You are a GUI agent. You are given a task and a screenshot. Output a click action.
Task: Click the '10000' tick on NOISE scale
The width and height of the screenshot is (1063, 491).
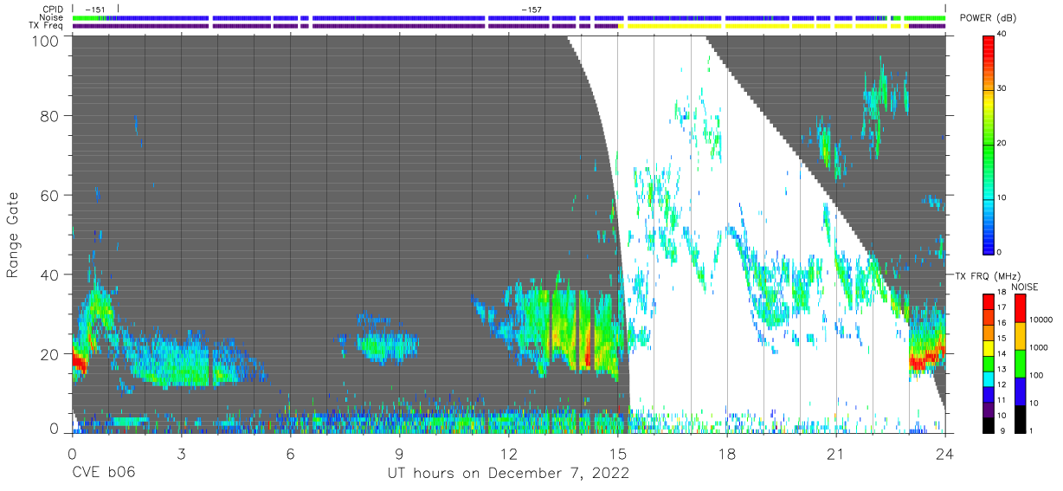pos(1040,320)
